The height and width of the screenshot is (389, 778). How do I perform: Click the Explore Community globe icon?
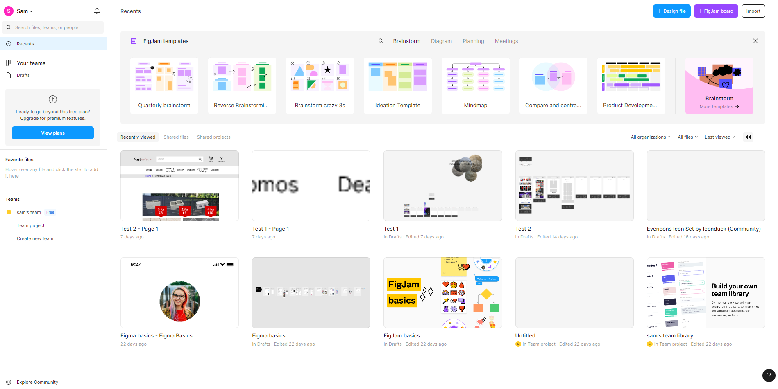9,382
